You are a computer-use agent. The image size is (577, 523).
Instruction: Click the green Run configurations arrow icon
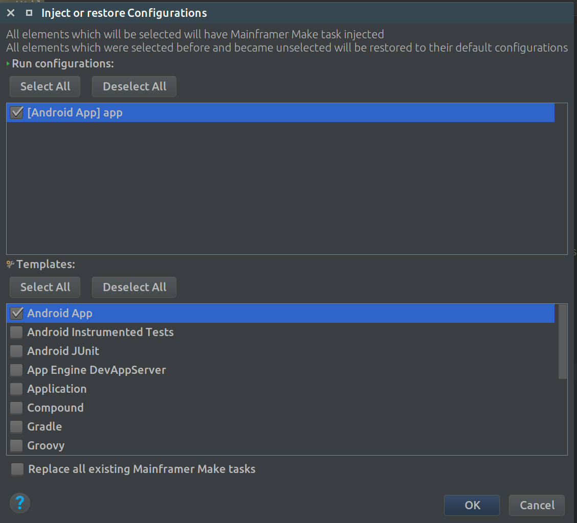coord(8,64)
